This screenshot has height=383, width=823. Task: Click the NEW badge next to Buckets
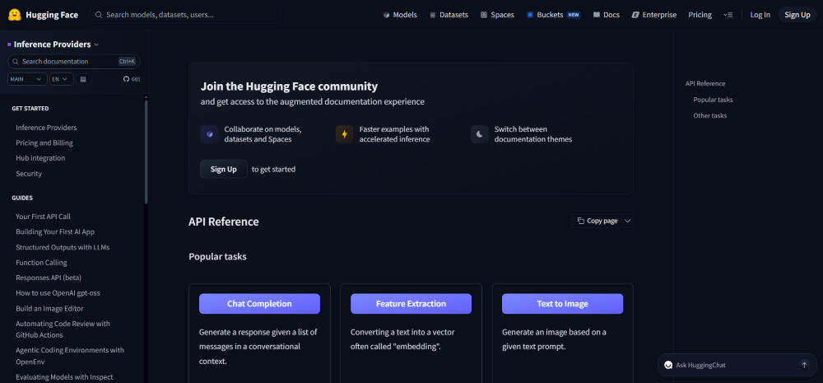coord(573,15)
